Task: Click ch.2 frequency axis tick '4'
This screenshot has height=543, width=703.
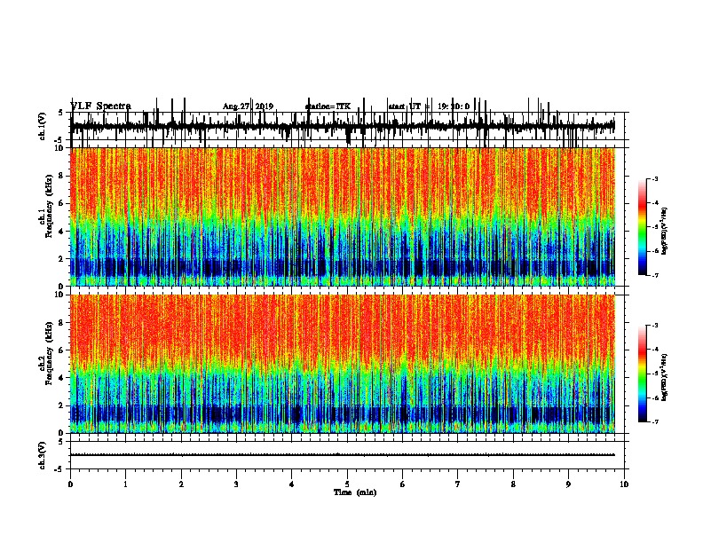Action: point(62,378)
